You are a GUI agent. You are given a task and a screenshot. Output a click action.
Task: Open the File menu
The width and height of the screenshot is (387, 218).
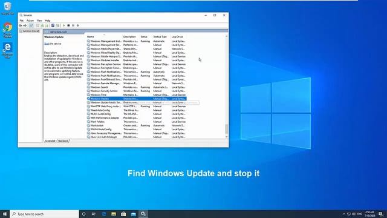coord(22,21)
